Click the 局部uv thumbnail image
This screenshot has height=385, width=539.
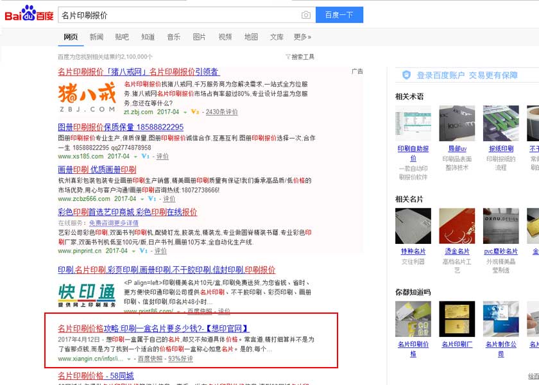[x=457, y=123]
